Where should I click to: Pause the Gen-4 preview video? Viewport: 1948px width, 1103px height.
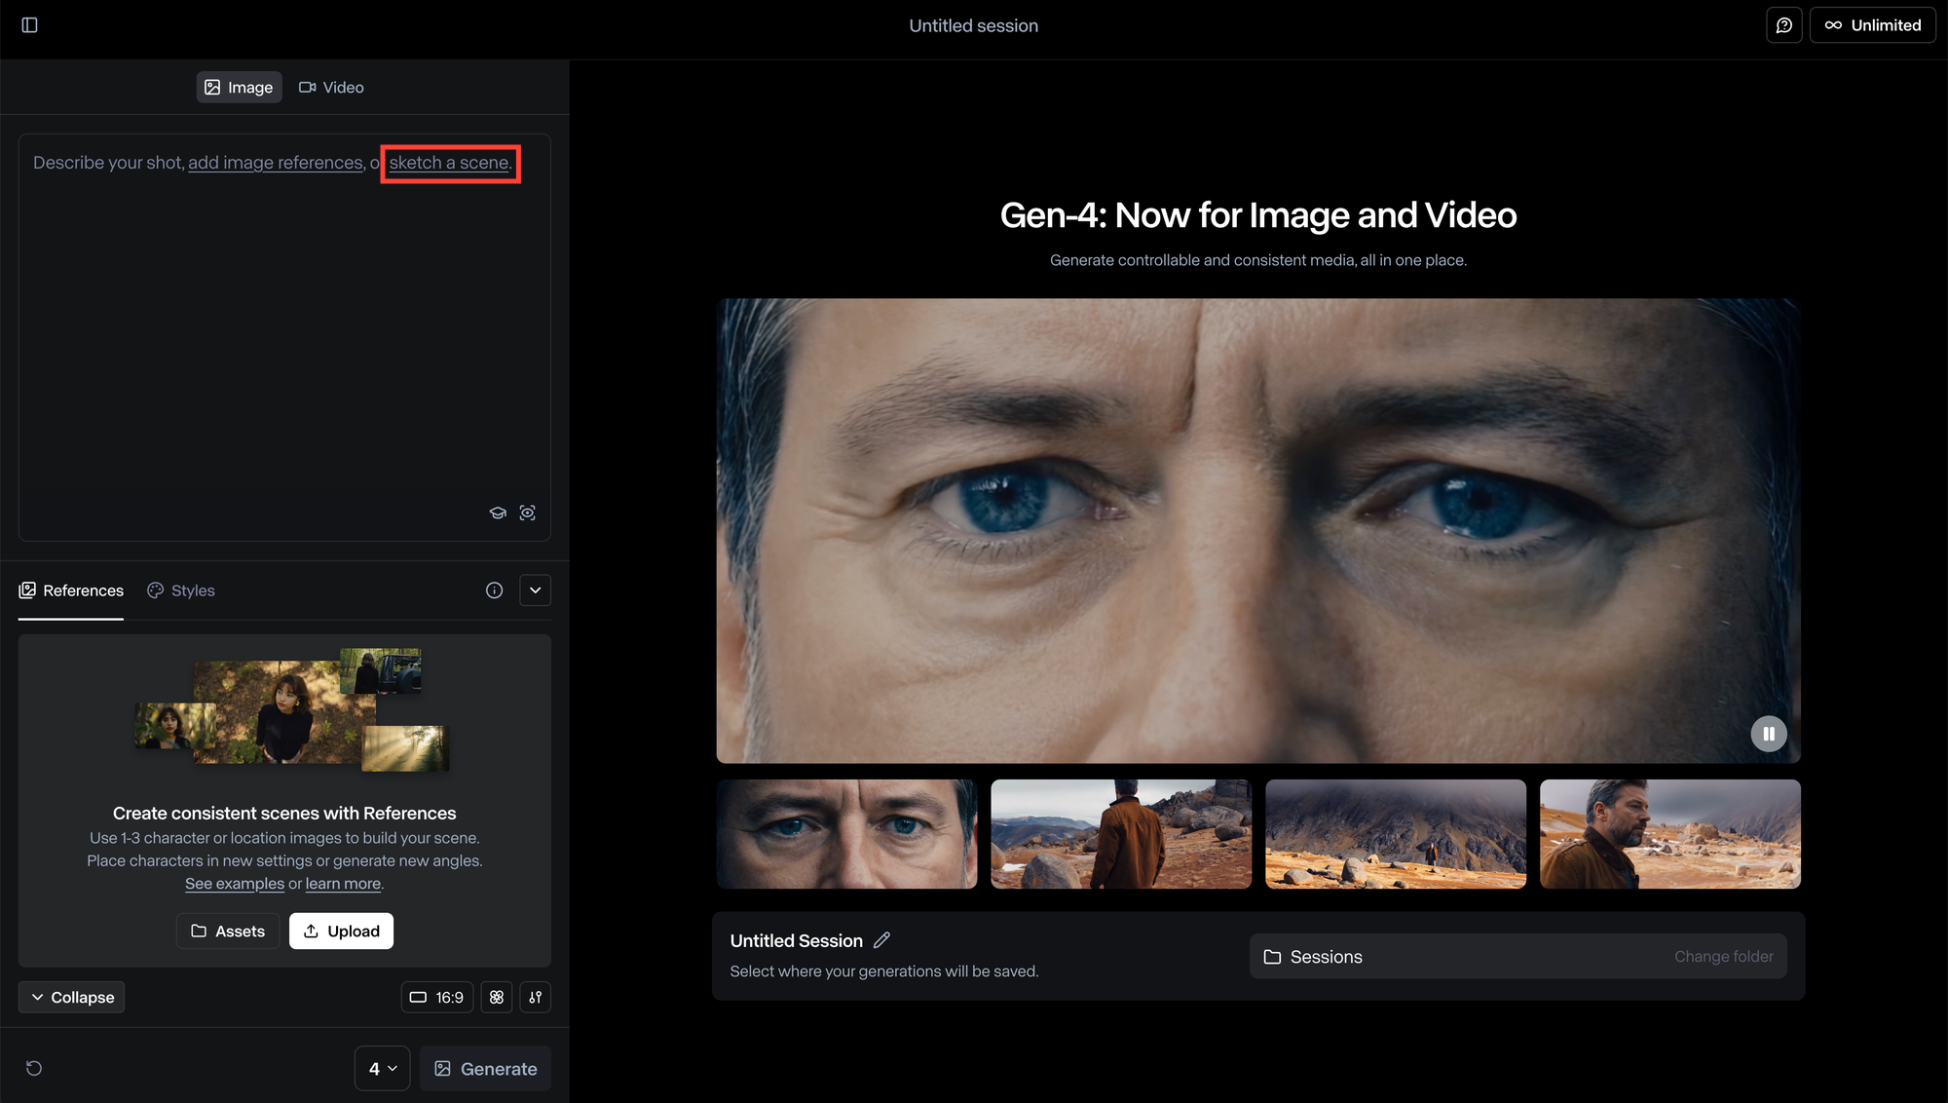[1769, 734]
